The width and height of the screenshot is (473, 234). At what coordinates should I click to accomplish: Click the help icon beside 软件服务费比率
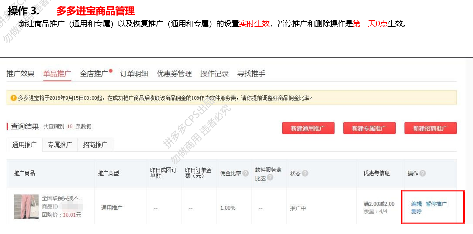[x=270, y=177]
